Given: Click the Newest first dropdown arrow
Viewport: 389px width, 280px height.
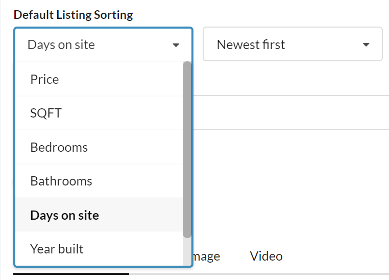Looking at the screenshot, I should pyautogui.click(x=366, y=45).
